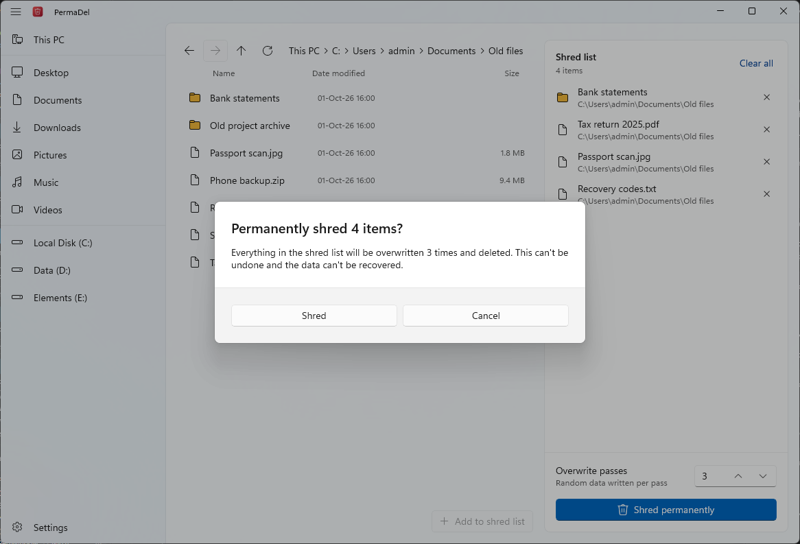The height and width of the screenshot is (544, 800).
Task: Select Data (D:) drive
Action: pyautogui.click(x=82, y=270)
